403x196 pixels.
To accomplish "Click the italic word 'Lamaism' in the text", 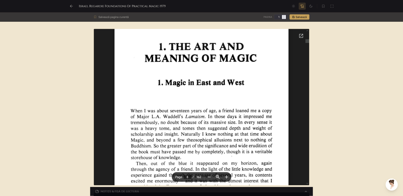I will pyautogui.click(x=195, y=116).
